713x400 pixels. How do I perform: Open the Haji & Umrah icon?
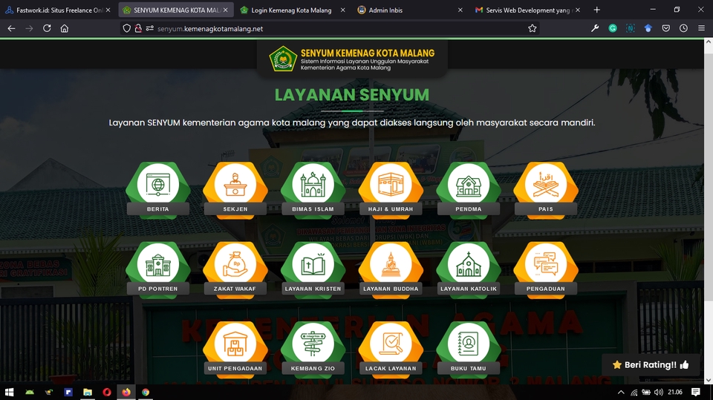391,190
